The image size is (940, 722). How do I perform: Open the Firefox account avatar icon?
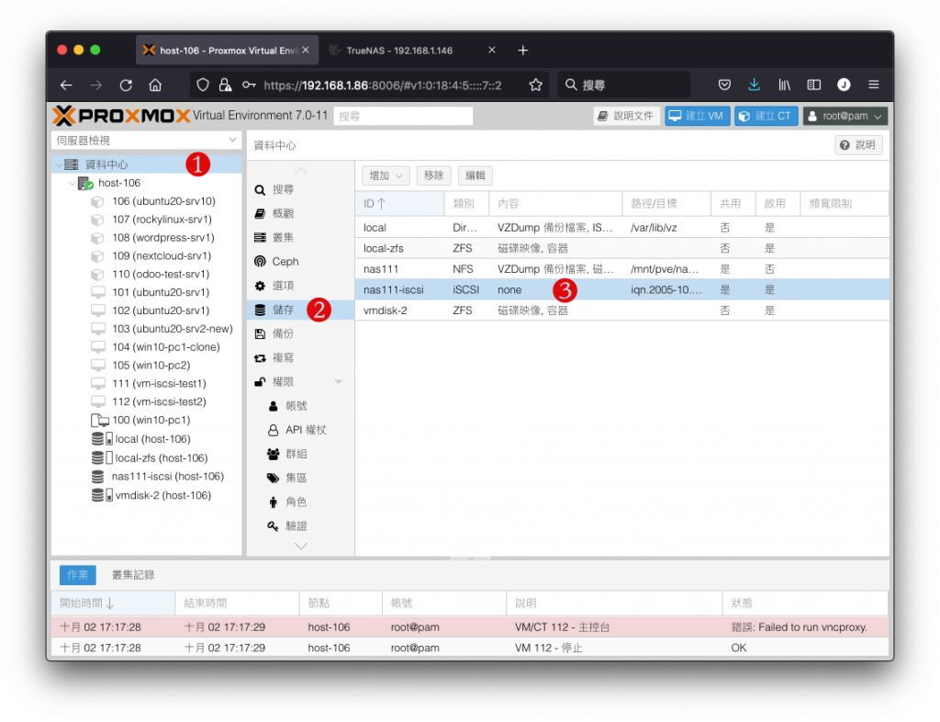(844, 85)
